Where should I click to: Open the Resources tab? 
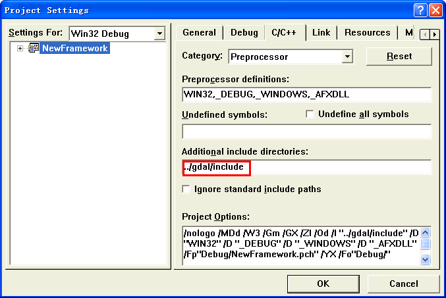(367, 32)
